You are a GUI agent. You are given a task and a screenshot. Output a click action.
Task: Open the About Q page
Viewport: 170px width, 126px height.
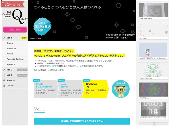[15, 80]
